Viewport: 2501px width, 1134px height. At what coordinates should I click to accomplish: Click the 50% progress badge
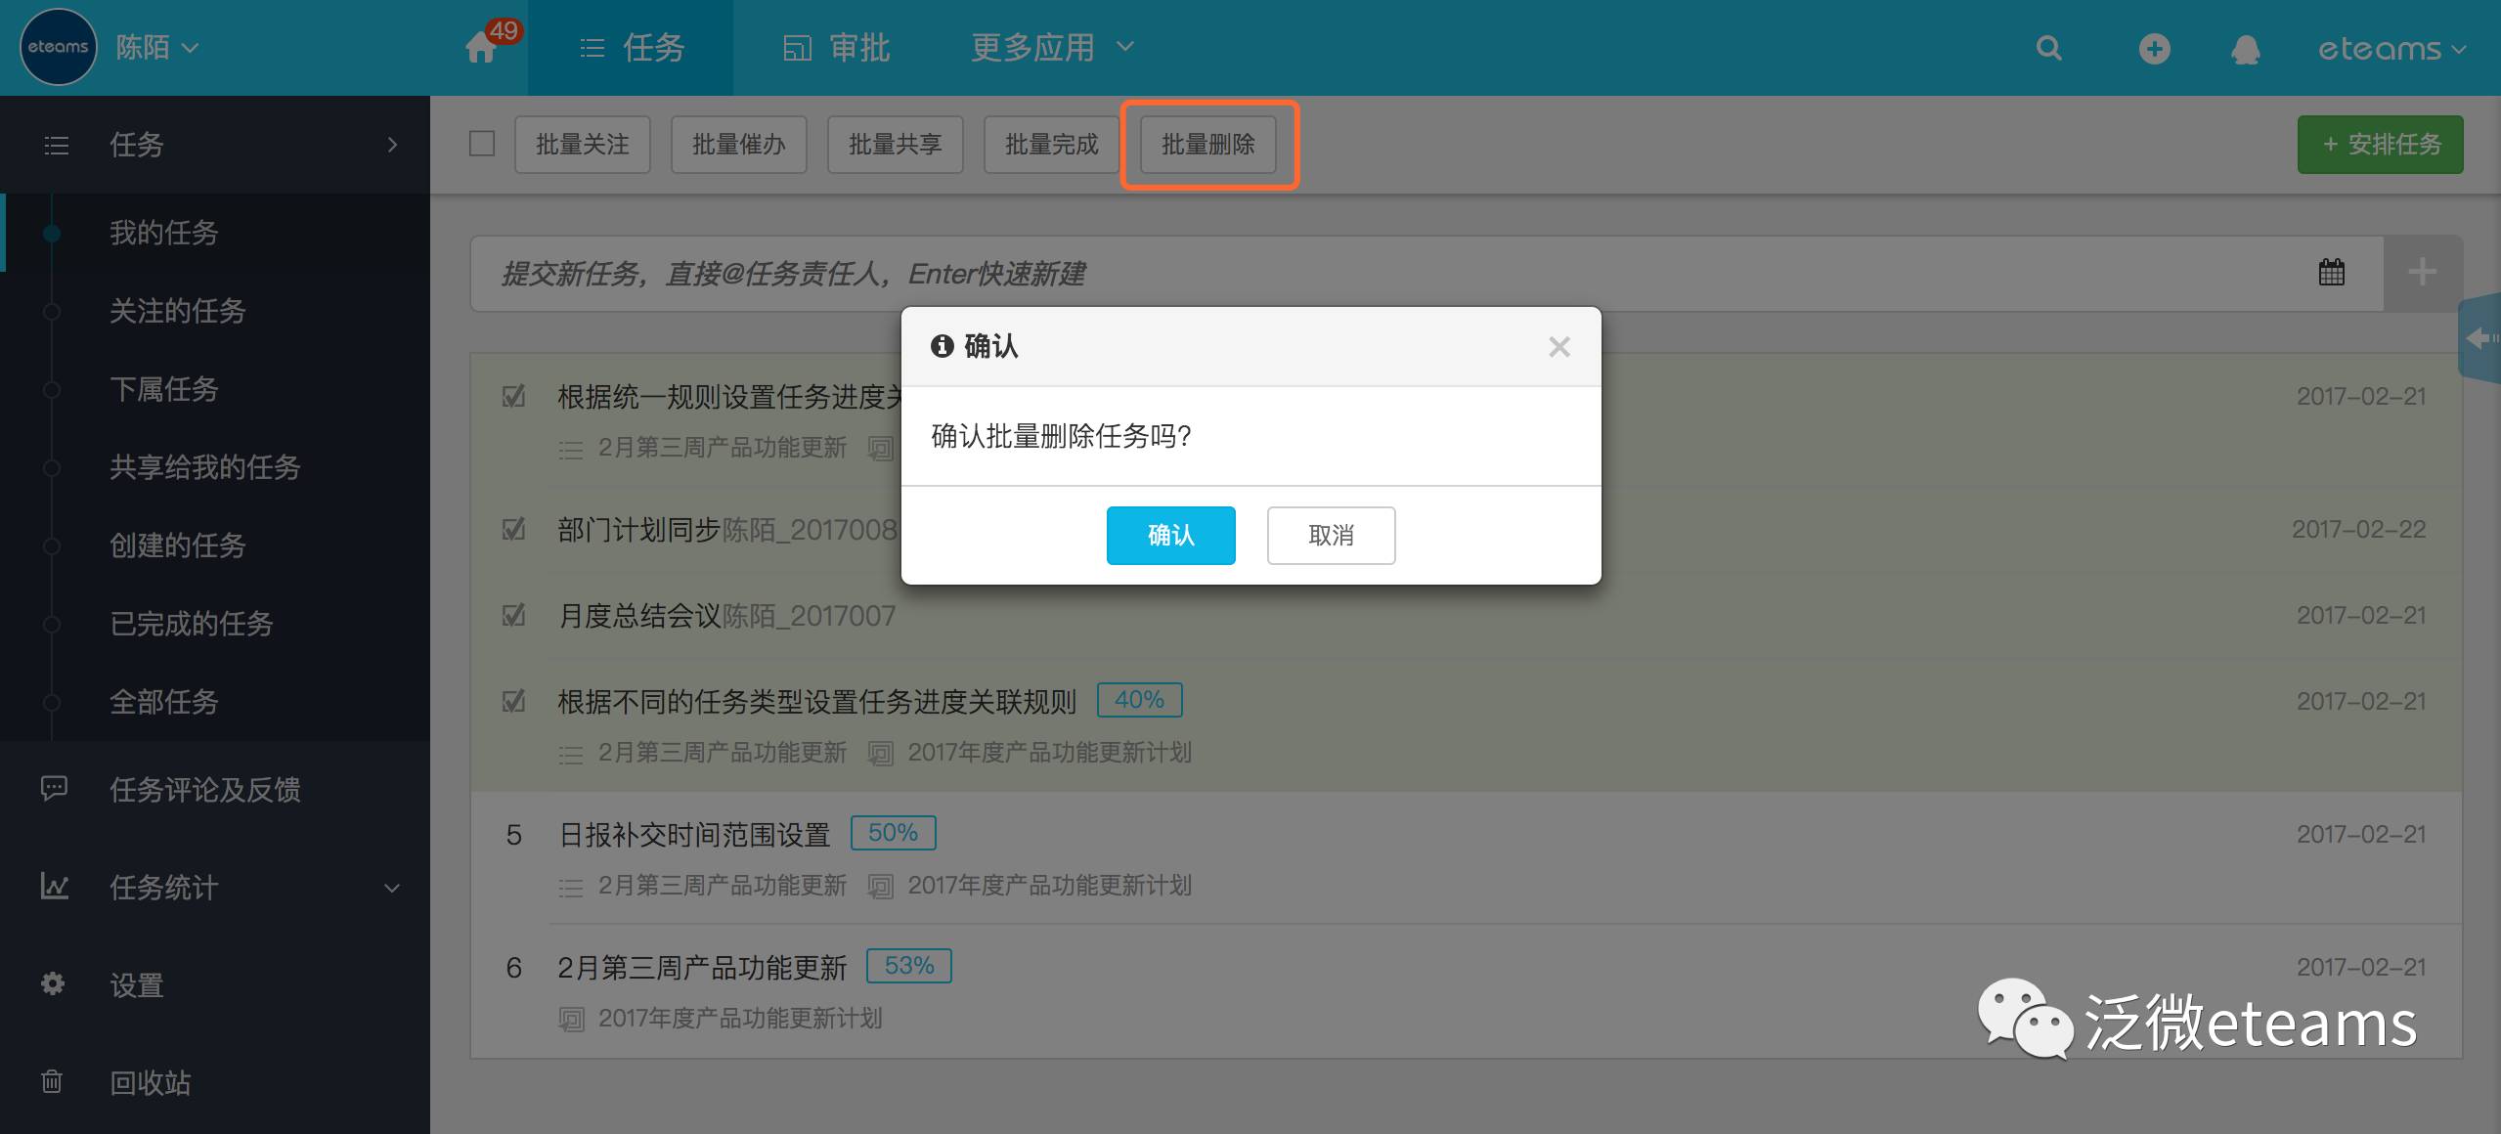point(893,833)
